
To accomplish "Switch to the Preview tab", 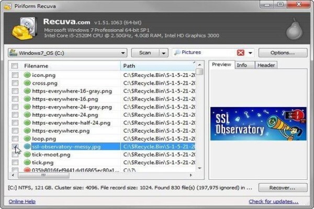I will point(221,65).
